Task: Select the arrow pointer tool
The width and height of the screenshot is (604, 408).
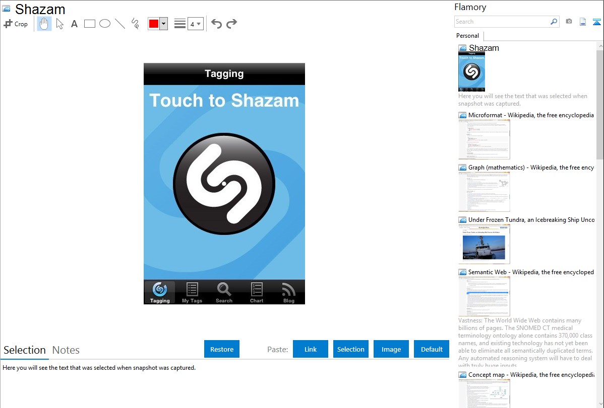Action: coord(59,24)
